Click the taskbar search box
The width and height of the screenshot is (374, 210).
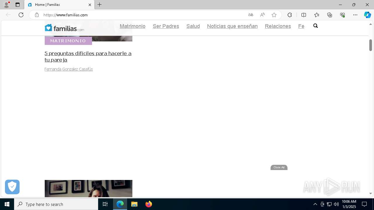tap(56, 204)
